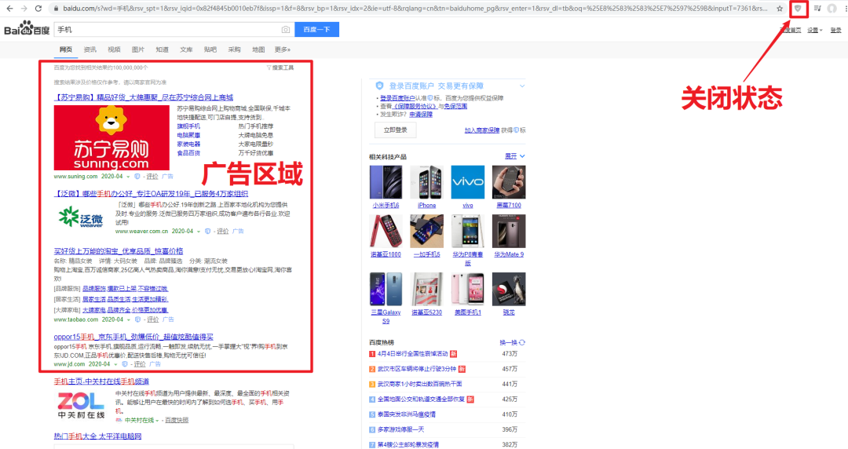Click the Baidu logo

coord(27,29)
